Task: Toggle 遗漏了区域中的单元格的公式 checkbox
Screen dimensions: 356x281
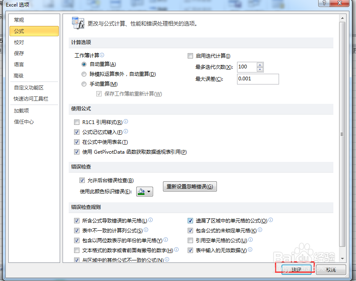Action: click(x=190, y=220)
